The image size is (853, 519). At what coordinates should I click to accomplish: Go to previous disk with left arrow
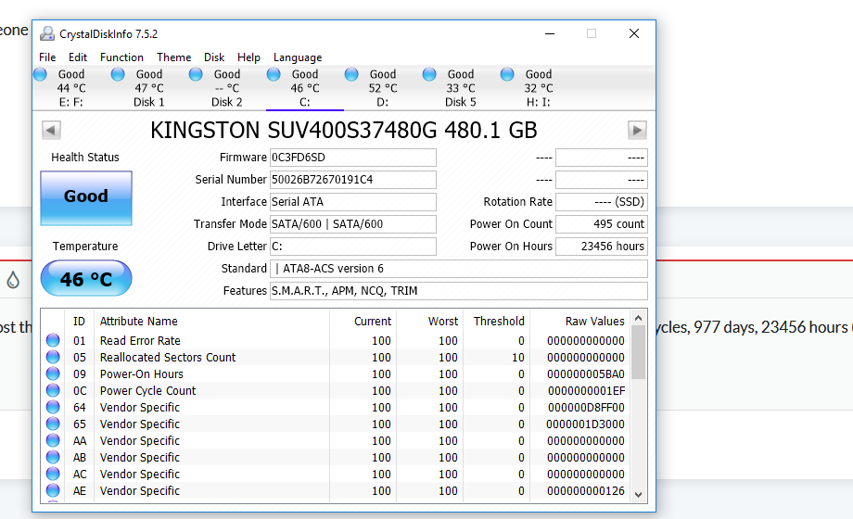click(51, 130)
